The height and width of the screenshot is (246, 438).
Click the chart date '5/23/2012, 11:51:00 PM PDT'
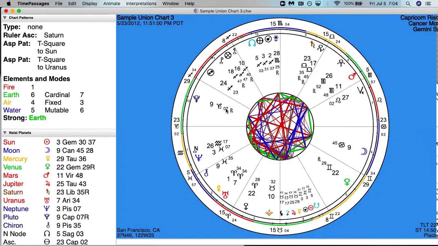(150, 23)
